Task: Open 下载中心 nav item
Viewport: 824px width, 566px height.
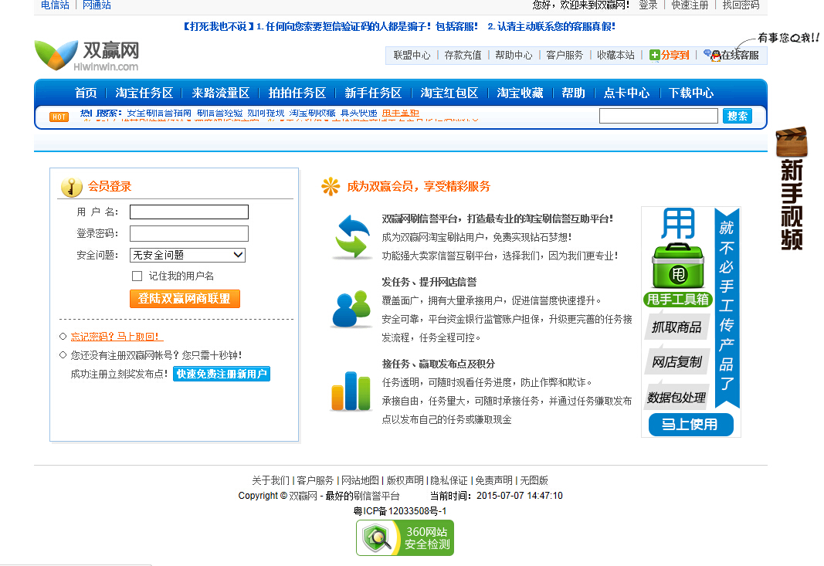Action: click(x=691, y=93)
